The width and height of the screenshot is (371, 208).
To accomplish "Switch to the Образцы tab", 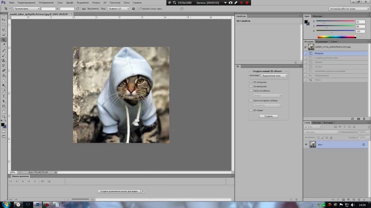I will coord(317,16).
